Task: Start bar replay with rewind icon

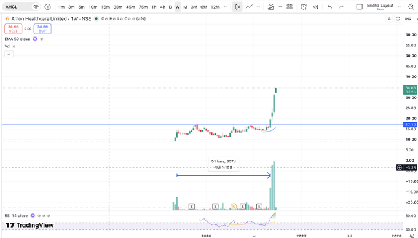Action: (315, 7)
